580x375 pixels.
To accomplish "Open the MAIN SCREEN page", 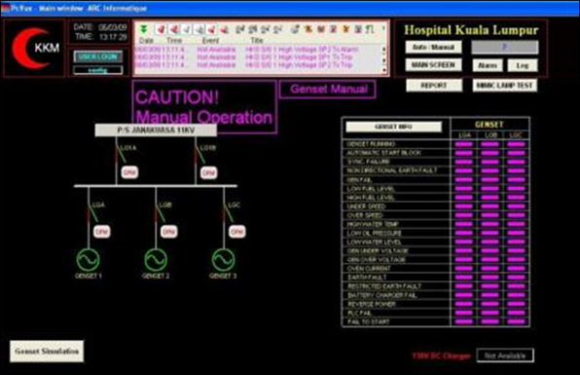I will pos(433,65).
